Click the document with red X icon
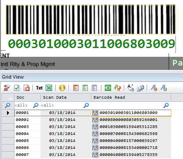Image resolution: width=183 pixels, height=159 pixels. pos(26,88)
